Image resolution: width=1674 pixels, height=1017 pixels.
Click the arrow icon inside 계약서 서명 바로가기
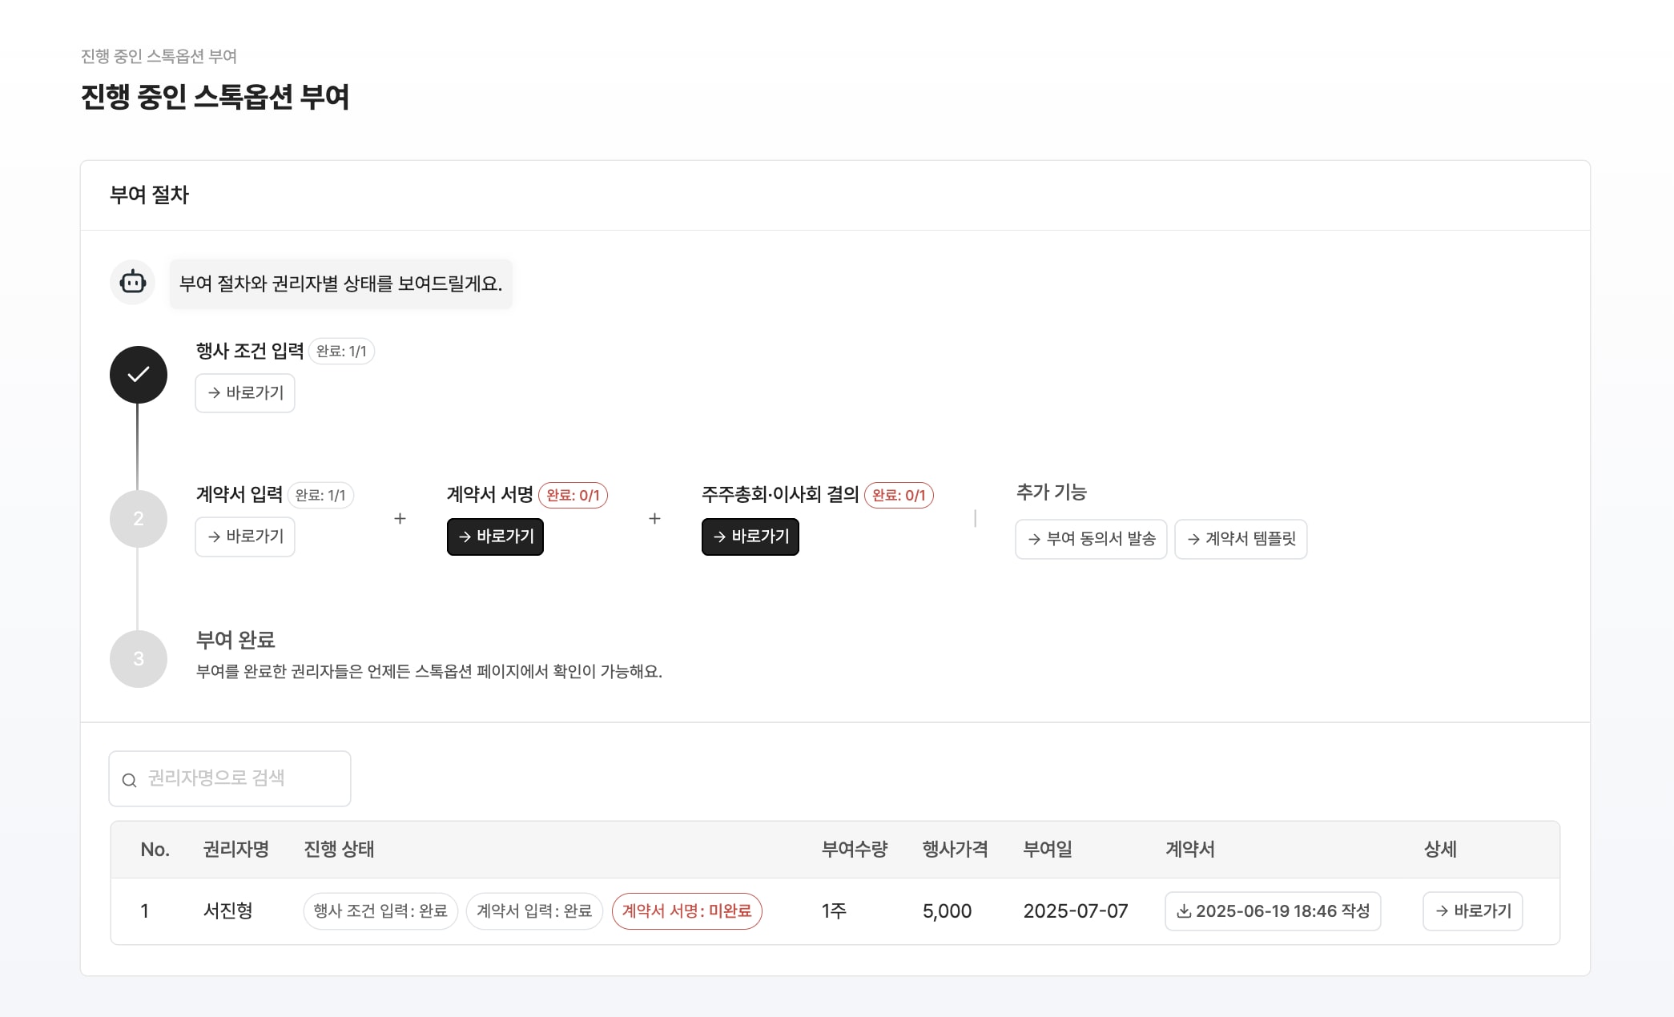[x=467, y=537]
